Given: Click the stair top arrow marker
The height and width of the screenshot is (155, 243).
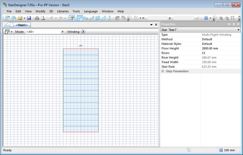Looking at the screenshot, I should [x=81, y=45].
